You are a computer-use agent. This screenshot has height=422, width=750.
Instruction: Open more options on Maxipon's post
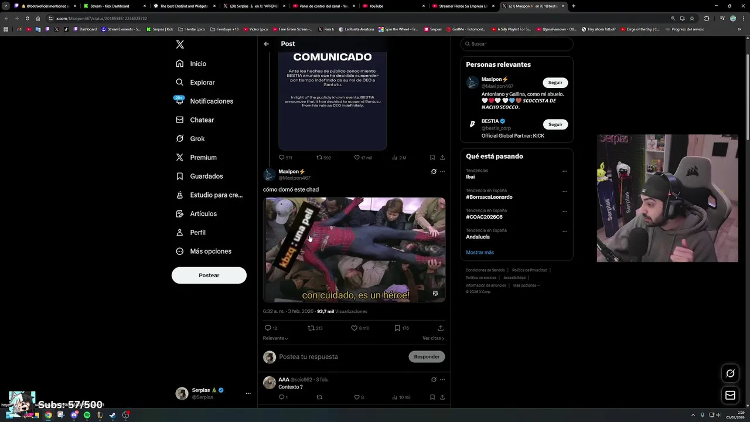click(442, 172)
